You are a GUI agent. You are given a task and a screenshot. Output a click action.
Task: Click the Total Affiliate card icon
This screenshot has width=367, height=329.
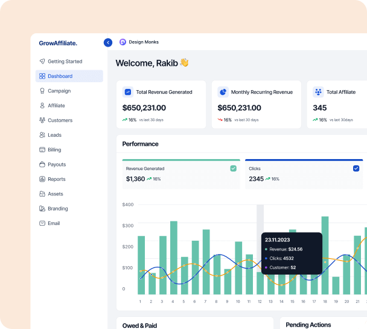[318, 92]
